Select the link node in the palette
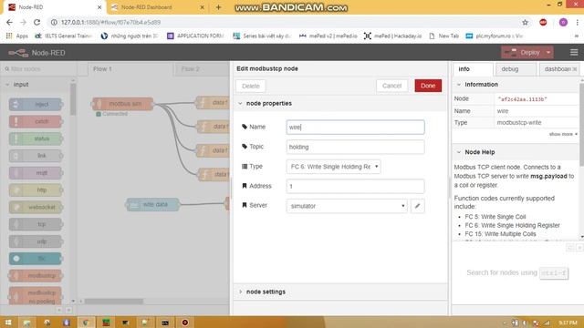Image resolution: width=584 pixels, height=328 pixels. 36,156
